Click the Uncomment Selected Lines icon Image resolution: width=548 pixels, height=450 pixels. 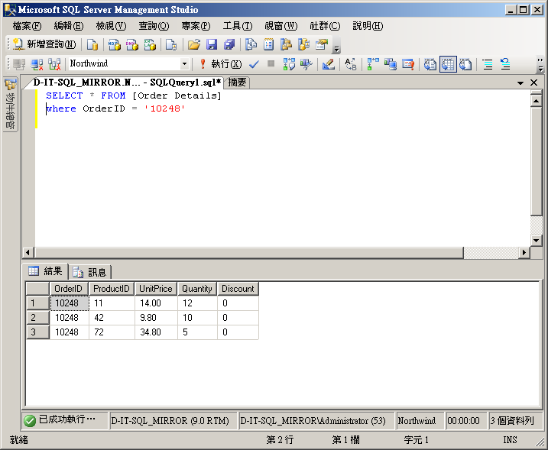(505, 64)
